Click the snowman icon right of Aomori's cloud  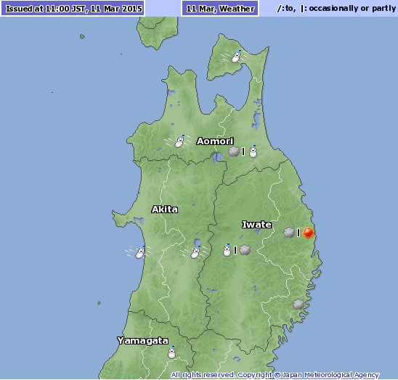point(253,152)
